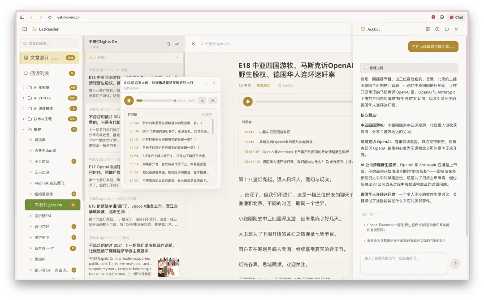The height and width of the screenshot is (300, 484).
Task: Open the 阅读列表 reading list
Action: [49, 73]
